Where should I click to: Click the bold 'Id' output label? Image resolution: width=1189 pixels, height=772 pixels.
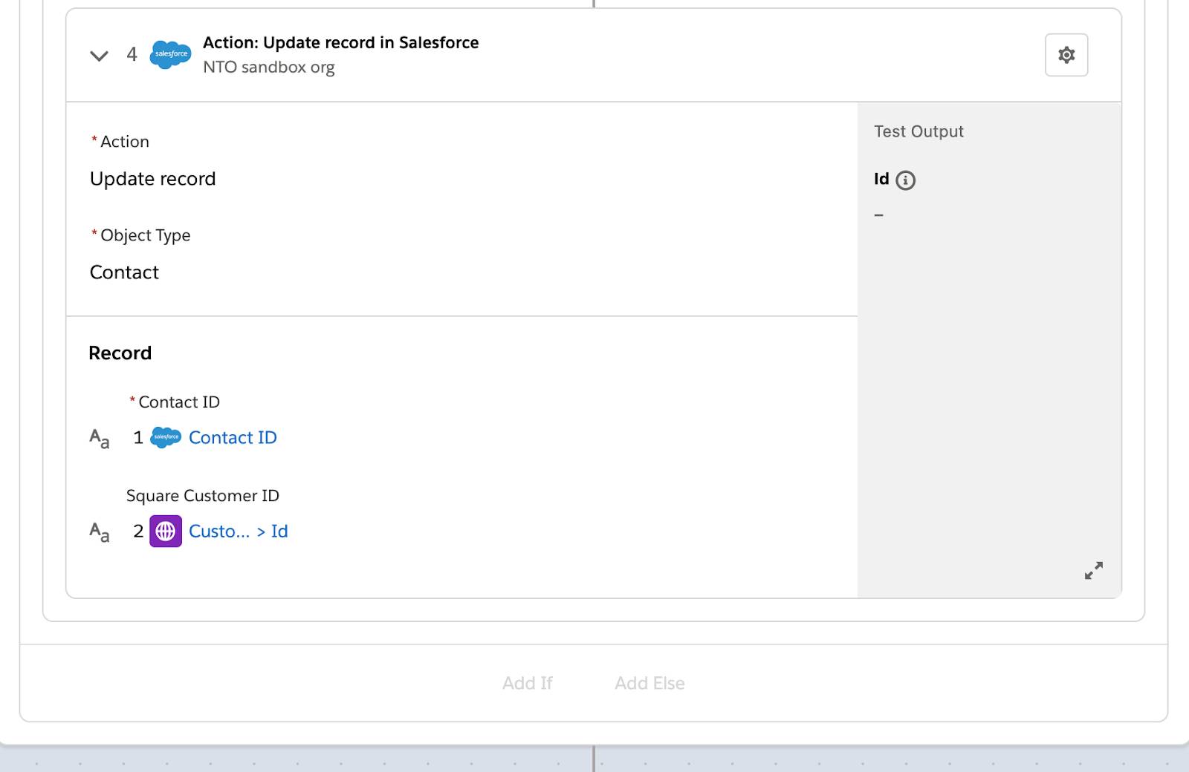pyautogui.click(x=881, y=179)
